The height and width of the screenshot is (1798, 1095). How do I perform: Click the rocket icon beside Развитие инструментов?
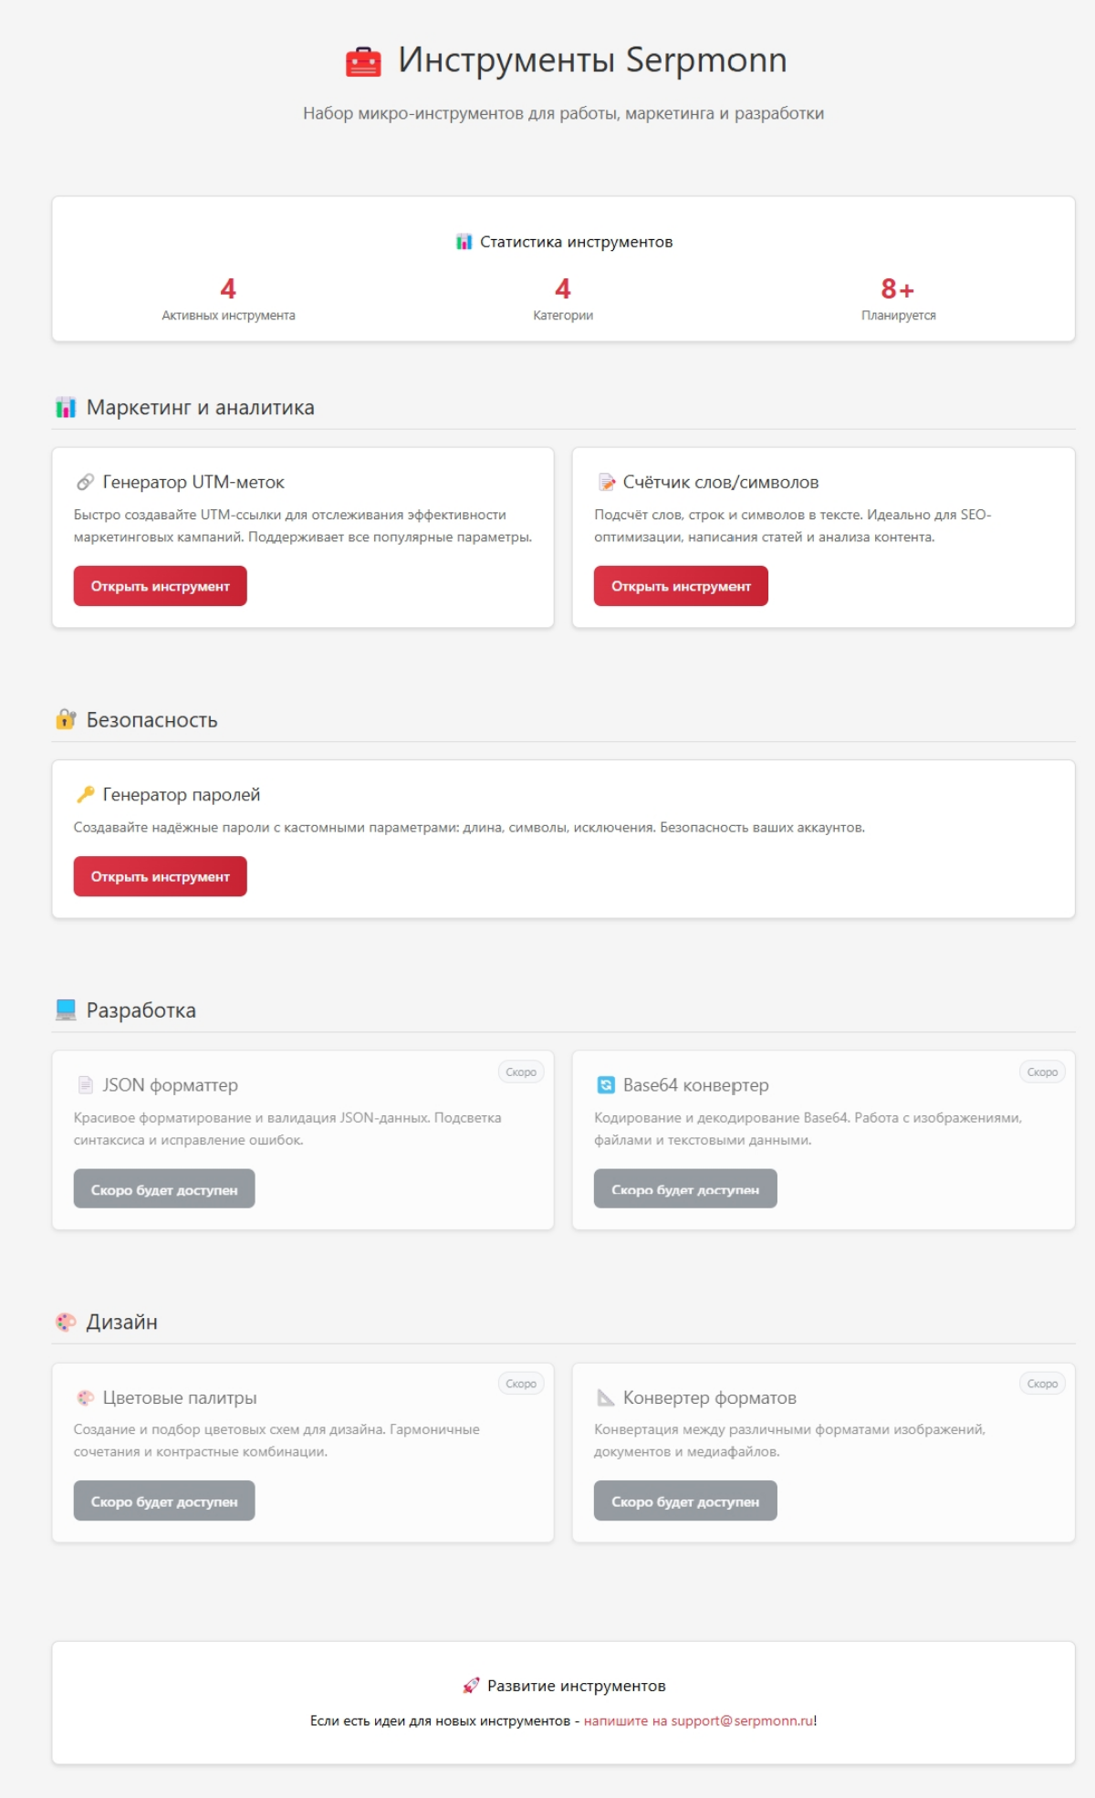coord(471,1686)
